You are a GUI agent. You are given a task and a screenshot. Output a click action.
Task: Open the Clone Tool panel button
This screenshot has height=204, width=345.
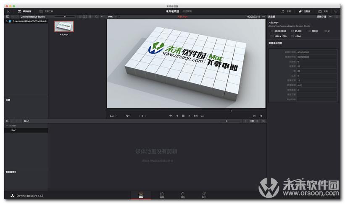click(x=46, y=11)
